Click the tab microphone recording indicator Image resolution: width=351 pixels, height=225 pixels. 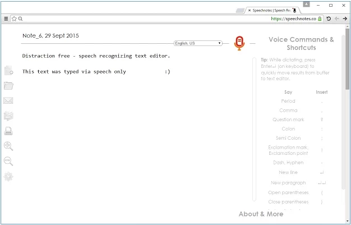click(294, 10)
